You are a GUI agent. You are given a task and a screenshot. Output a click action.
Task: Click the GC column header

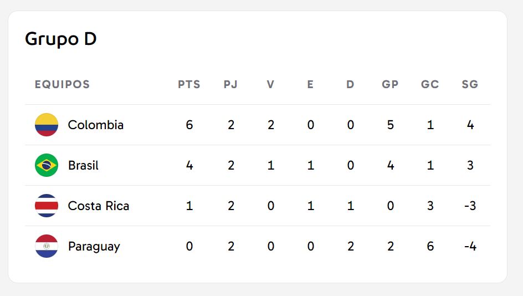[430, 85]
